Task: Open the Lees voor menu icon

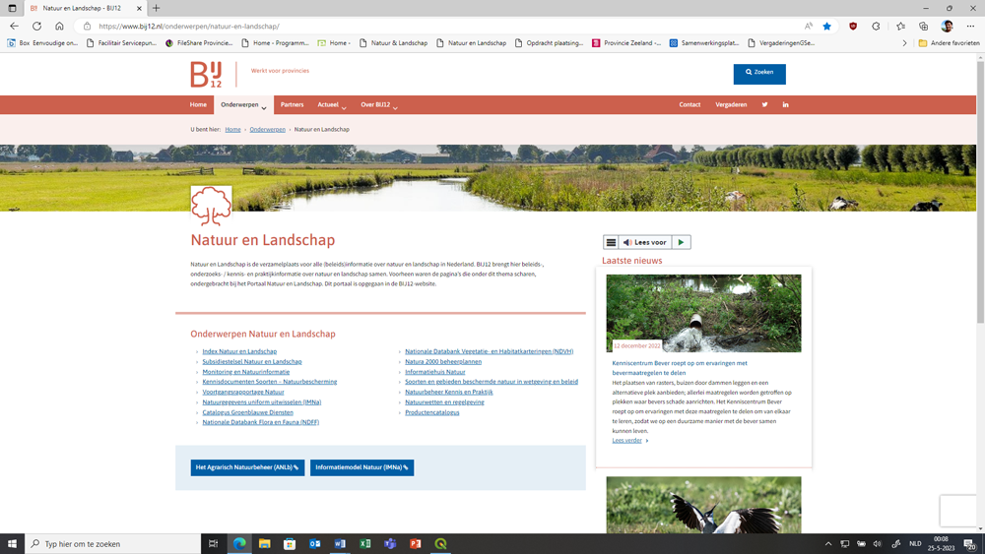Action: pyautogui.click(x=611, y=242)
